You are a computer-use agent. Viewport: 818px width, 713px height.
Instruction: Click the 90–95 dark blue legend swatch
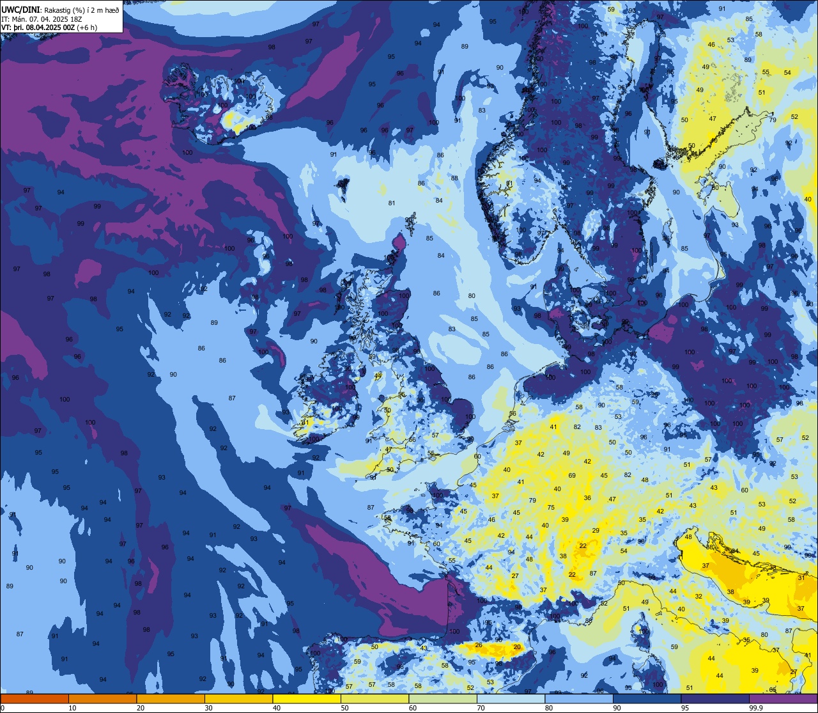pyautogui.click(x=647, y=698)
